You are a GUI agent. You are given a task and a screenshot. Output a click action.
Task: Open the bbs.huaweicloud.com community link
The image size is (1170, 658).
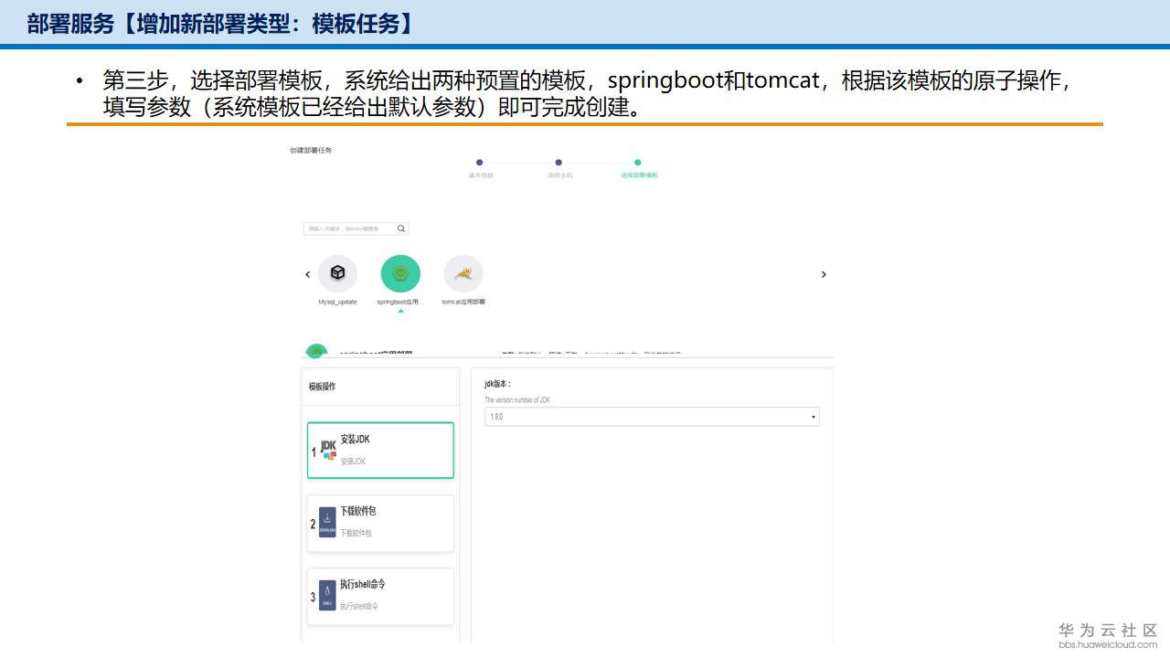click(1108, 645)
